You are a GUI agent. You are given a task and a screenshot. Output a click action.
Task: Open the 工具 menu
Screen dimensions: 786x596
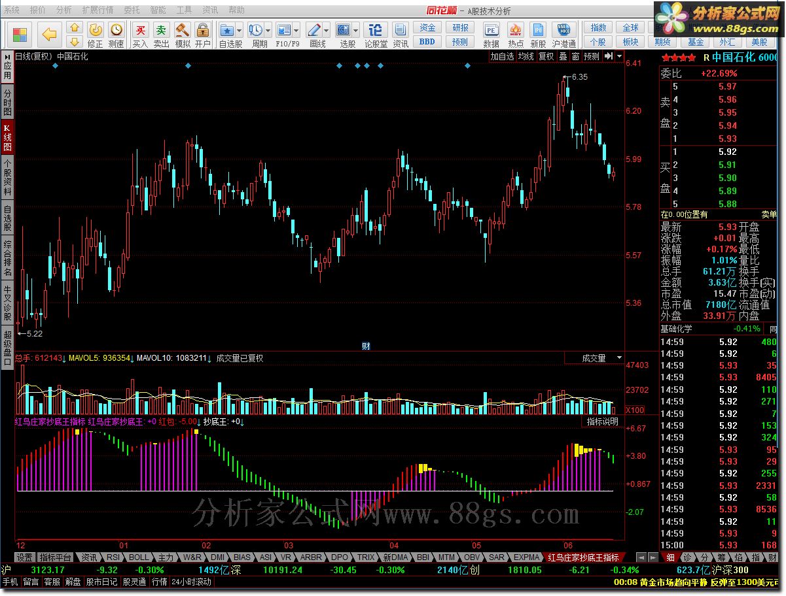(185, 10)
